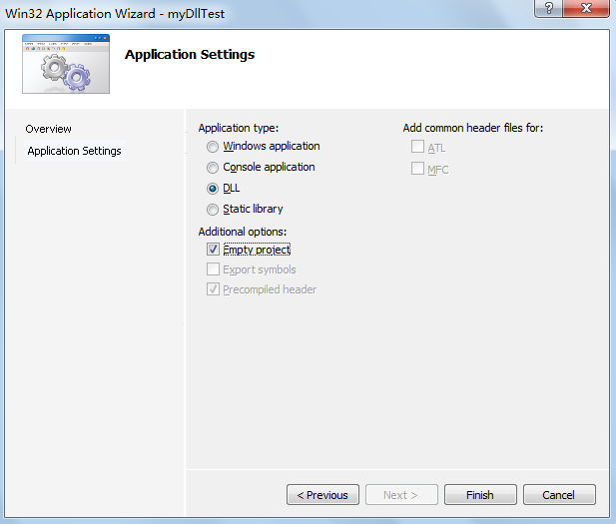The height and width of the screenshot is (524, 616).
Task: Choose Console application type
Action: point(213,168)
